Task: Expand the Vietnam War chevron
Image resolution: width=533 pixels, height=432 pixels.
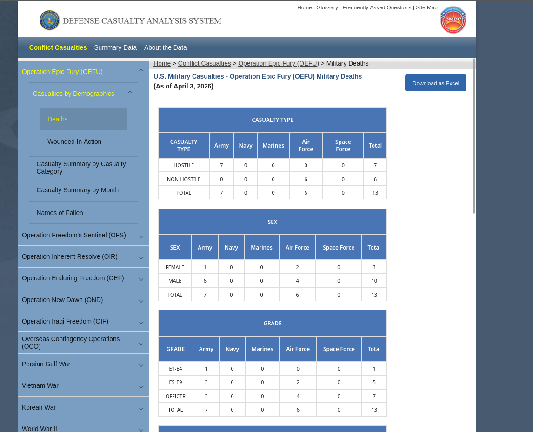Action: 141,387
